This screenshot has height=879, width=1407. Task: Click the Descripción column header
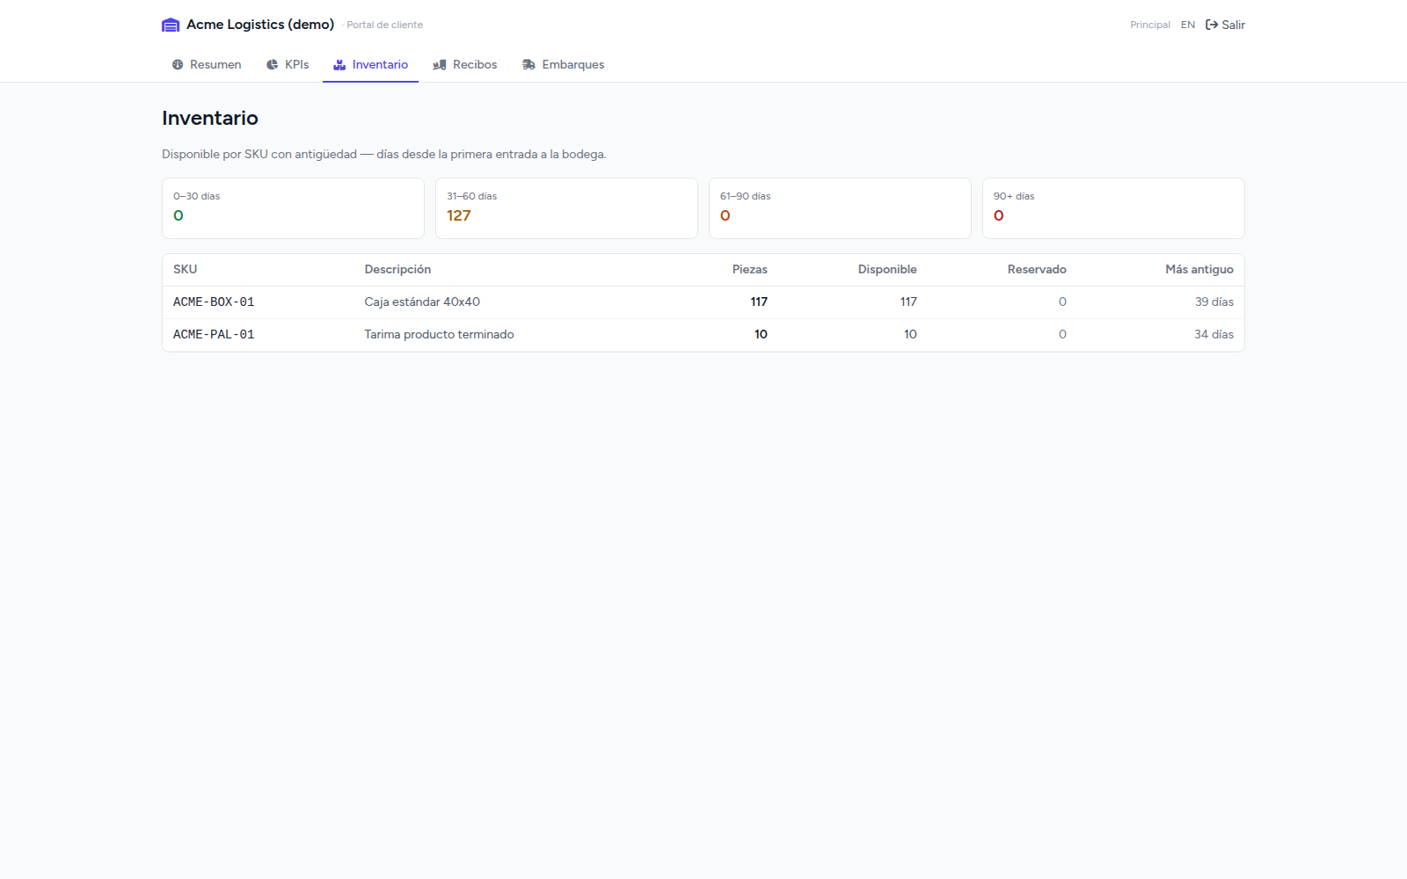(x=397, y=270)
